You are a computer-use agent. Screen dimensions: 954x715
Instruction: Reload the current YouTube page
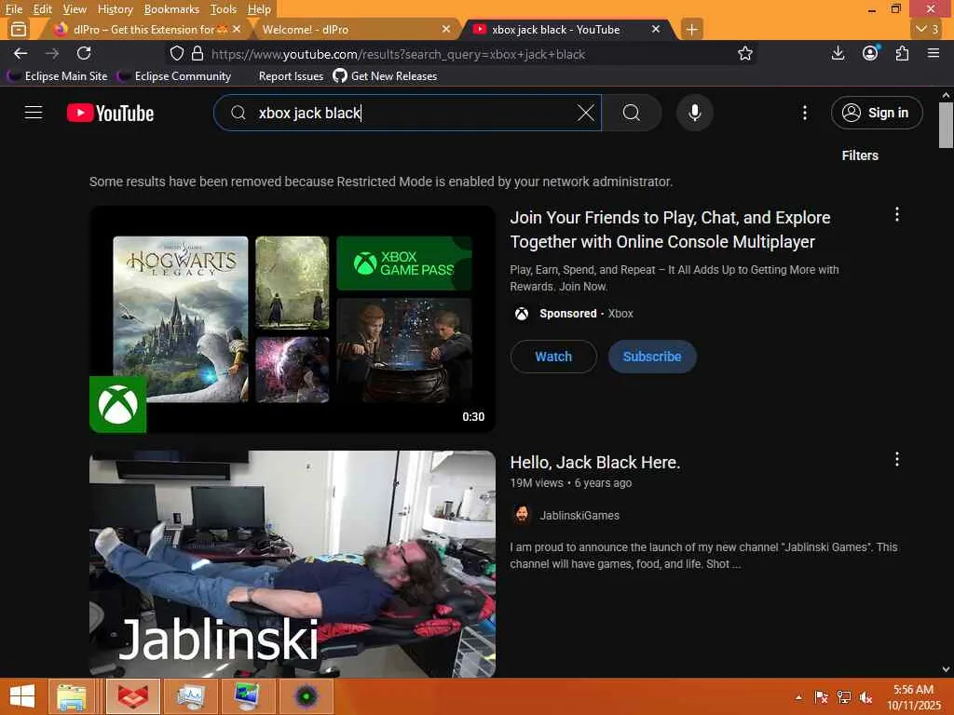click(84, 53)
